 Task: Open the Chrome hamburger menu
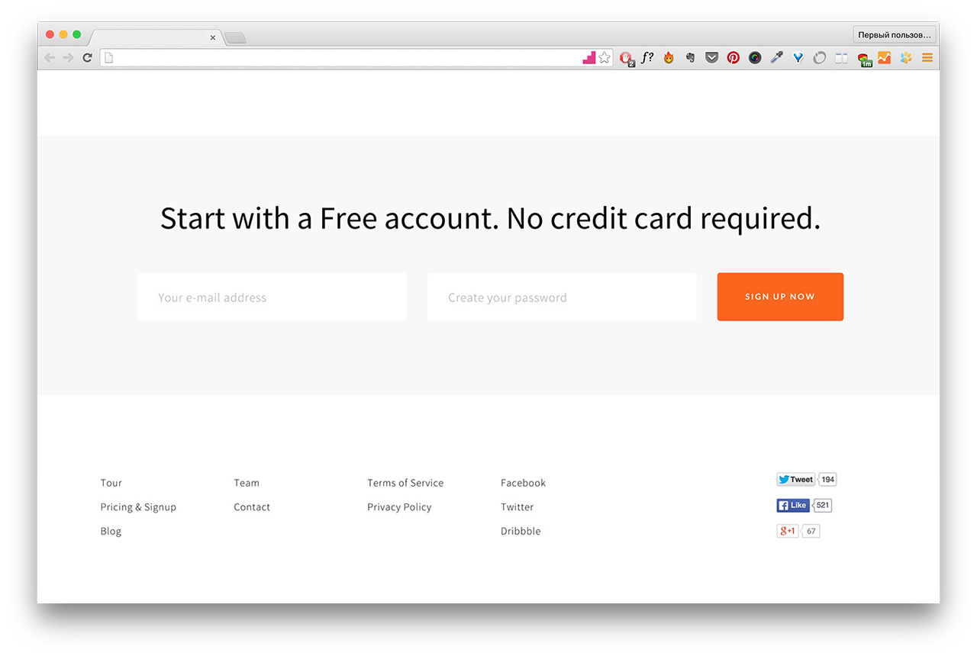(927, 57)
